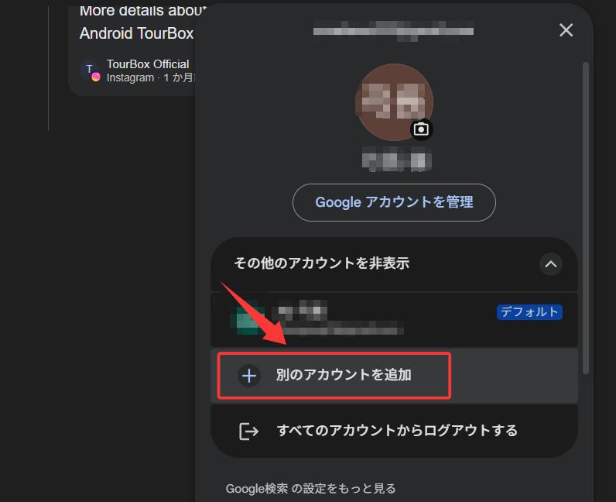
Task: Collapse その他のアカウントを非表示 chevron
Action: pyautogui.click(x=551, y=264)
